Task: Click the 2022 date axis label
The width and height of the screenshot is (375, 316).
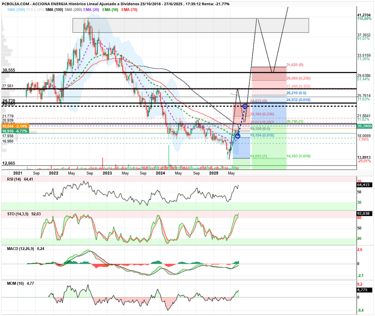Action: coord(53,173)
